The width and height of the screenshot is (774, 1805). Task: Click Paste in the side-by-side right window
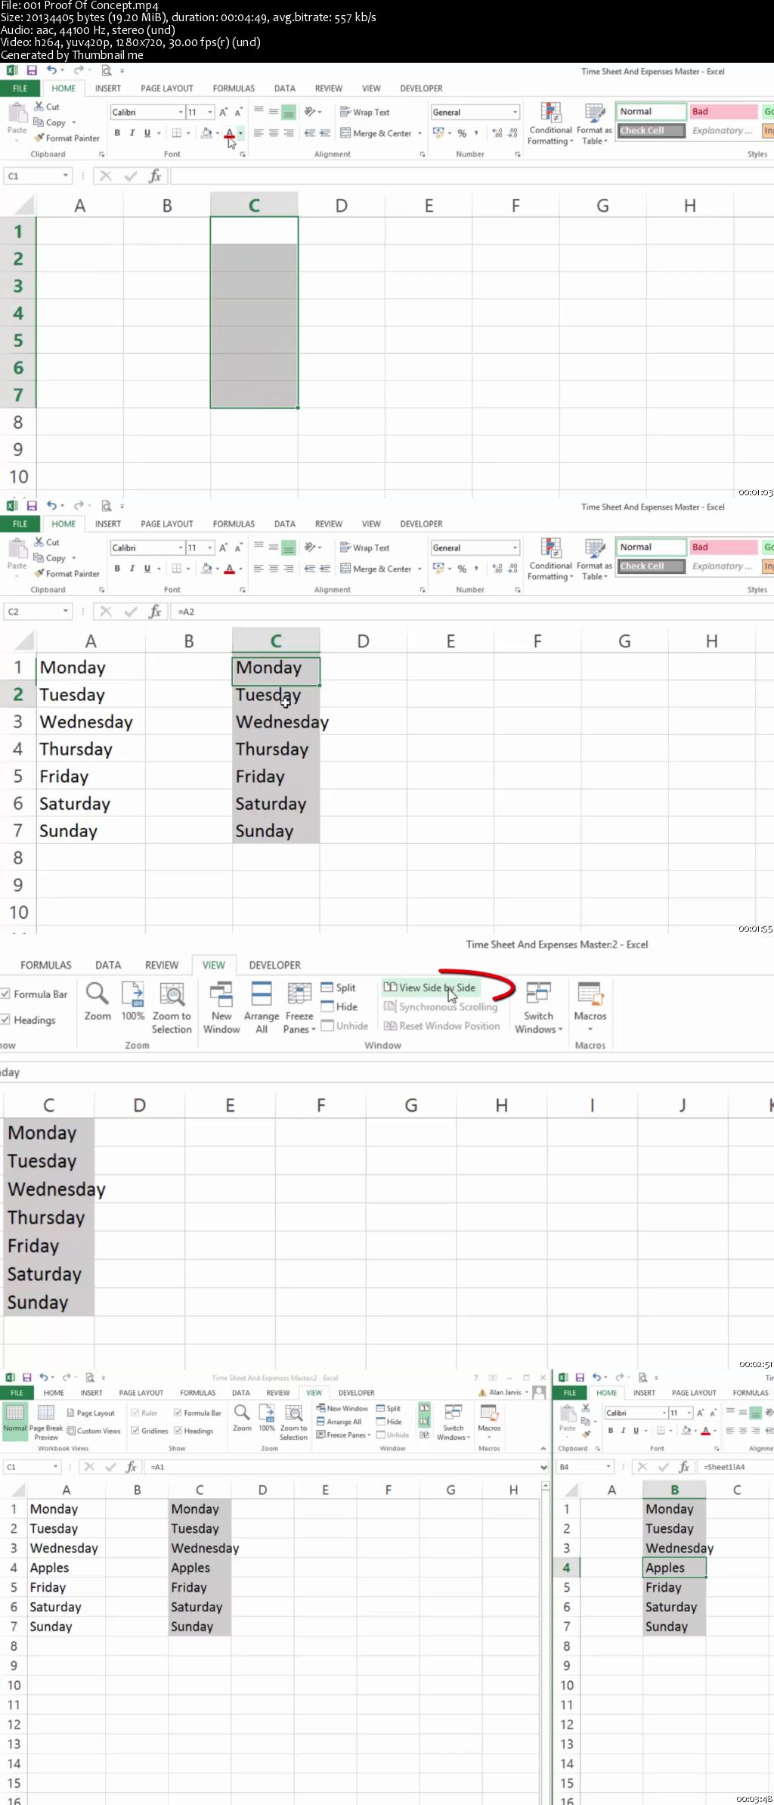click(x=567, y=1418)
